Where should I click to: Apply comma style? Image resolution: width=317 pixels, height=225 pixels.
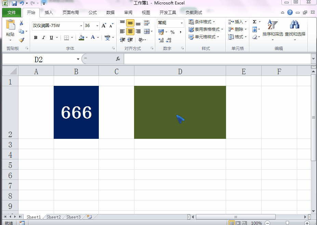(180, 32)
